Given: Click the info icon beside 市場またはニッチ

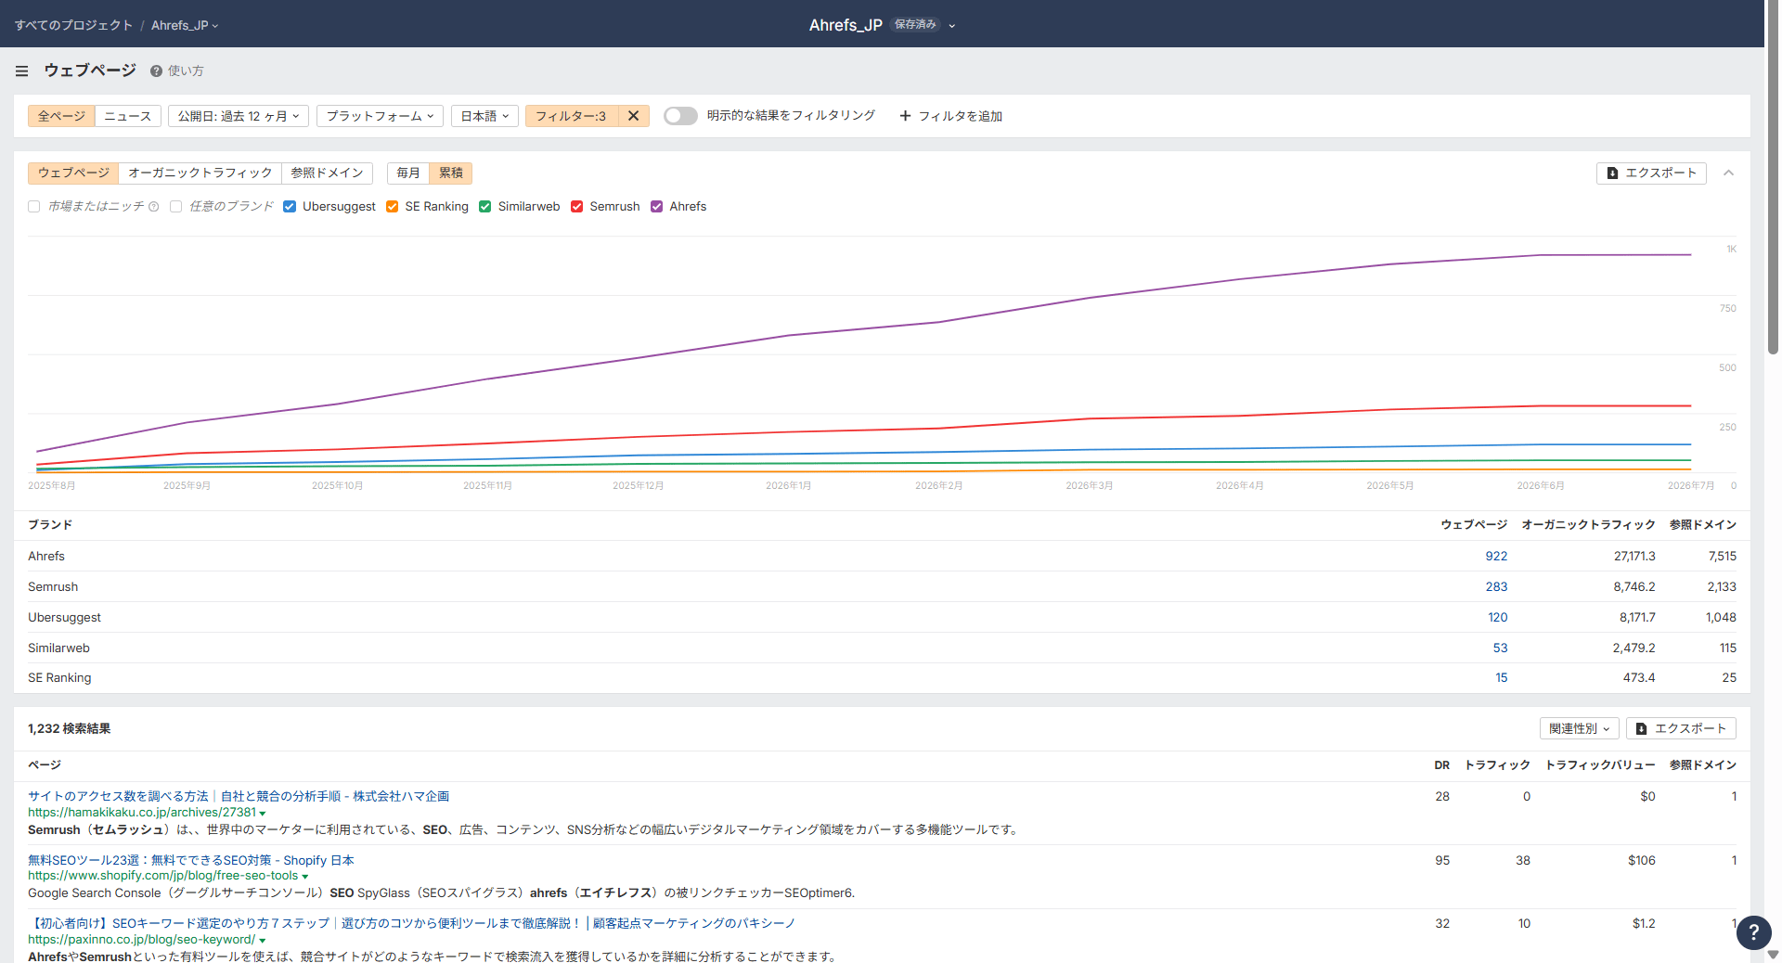Looking at the screenshot, I should (x=154, y=207).
